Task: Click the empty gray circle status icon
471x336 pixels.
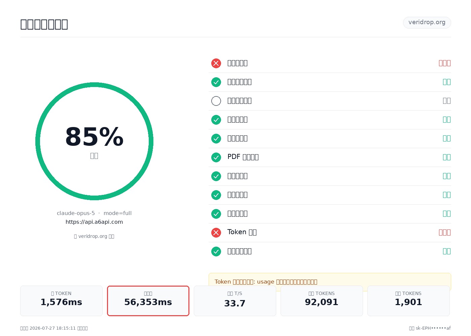Action: click(x=216, y=101)
